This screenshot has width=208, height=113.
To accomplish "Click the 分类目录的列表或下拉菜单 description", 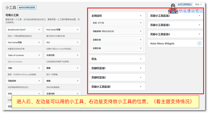I will (58, 62).
